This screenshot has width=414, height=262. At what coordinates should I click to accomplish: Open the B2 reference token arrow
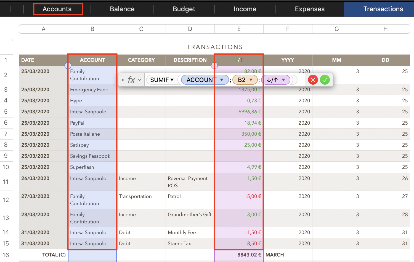click(251, 80)
